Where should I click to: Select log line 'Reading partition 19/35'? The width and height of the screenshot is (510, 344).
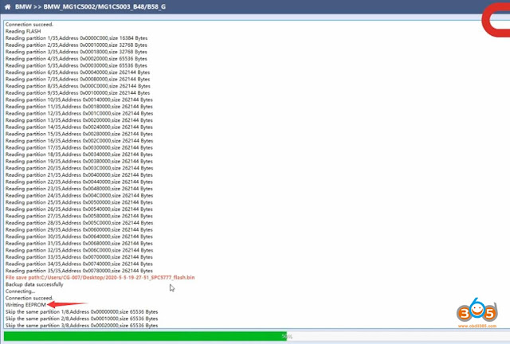pyautogui.click(x=79, y=161)
